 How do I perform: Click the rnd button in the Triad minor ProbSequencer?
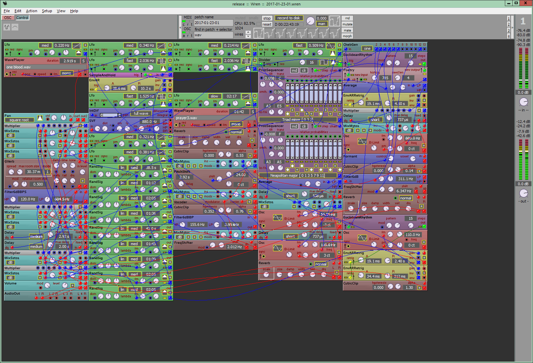pos(294,70)
